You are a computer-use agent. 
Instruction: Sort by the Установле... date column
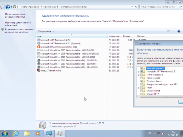tap(115, 36)
